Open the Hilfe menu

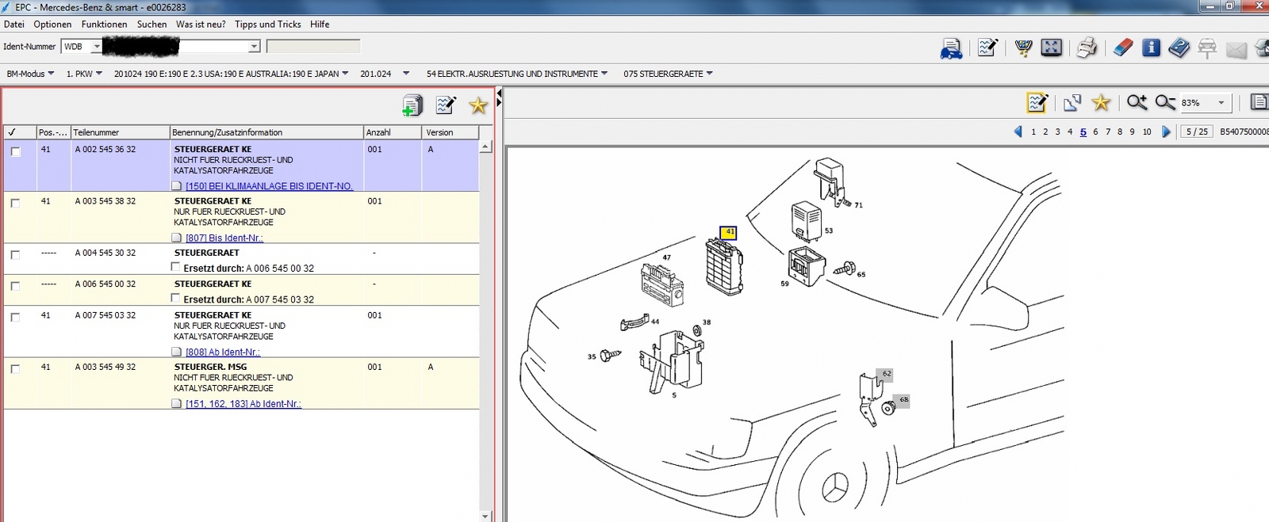[x=320, y=25]
